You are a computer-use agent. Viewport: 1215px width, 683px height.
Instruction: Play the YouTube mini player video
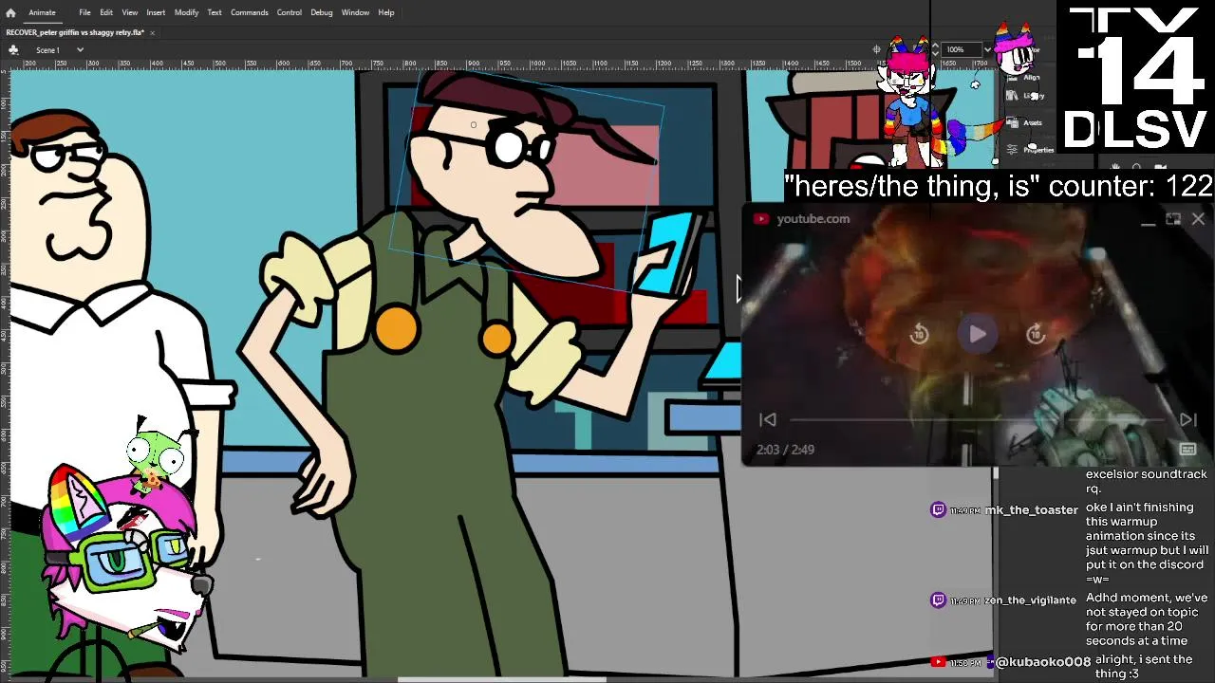coord(978,334)
